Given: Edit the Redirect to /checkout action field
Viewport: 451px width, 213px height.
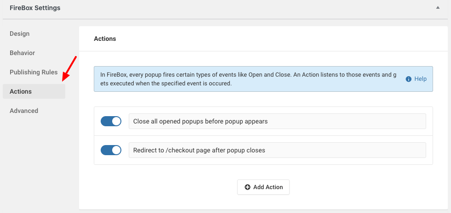Looking at the screenshot, I should [x=277, y=150].
